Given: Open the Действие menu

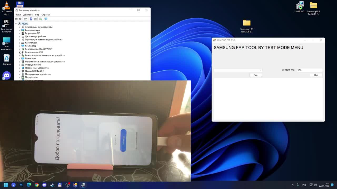Looking at the screenshot, I should [x=28, y=15].
